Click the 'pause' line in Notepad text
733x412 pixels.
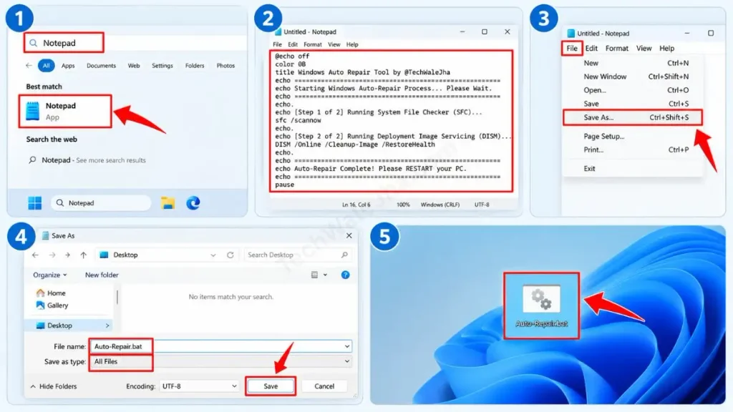click(x=284, y=185)
